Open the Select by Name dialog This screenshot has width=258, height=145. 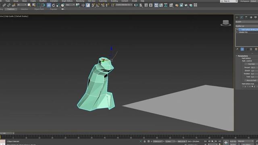click(x=34, y=5)
